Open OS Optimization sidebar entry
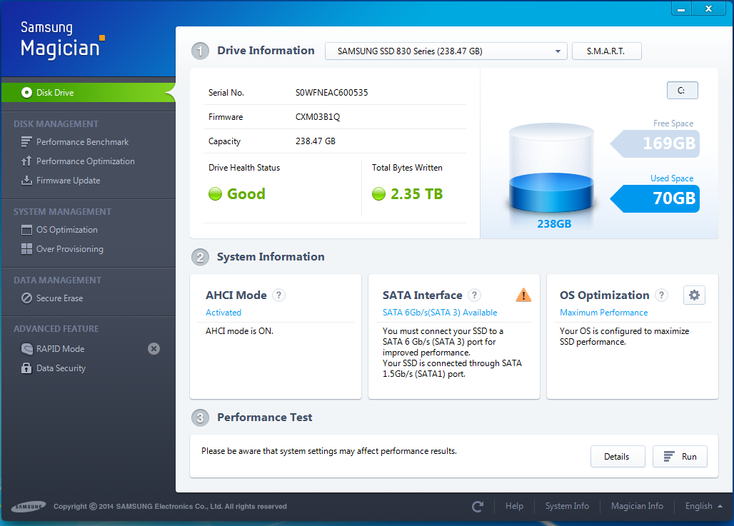This screenshot has height=526, width=734. pyautogui.click(x=67, y=230)
